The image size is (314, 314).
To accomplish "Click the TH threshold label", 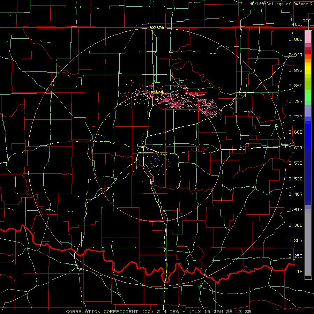I will (x=300, y=272).
